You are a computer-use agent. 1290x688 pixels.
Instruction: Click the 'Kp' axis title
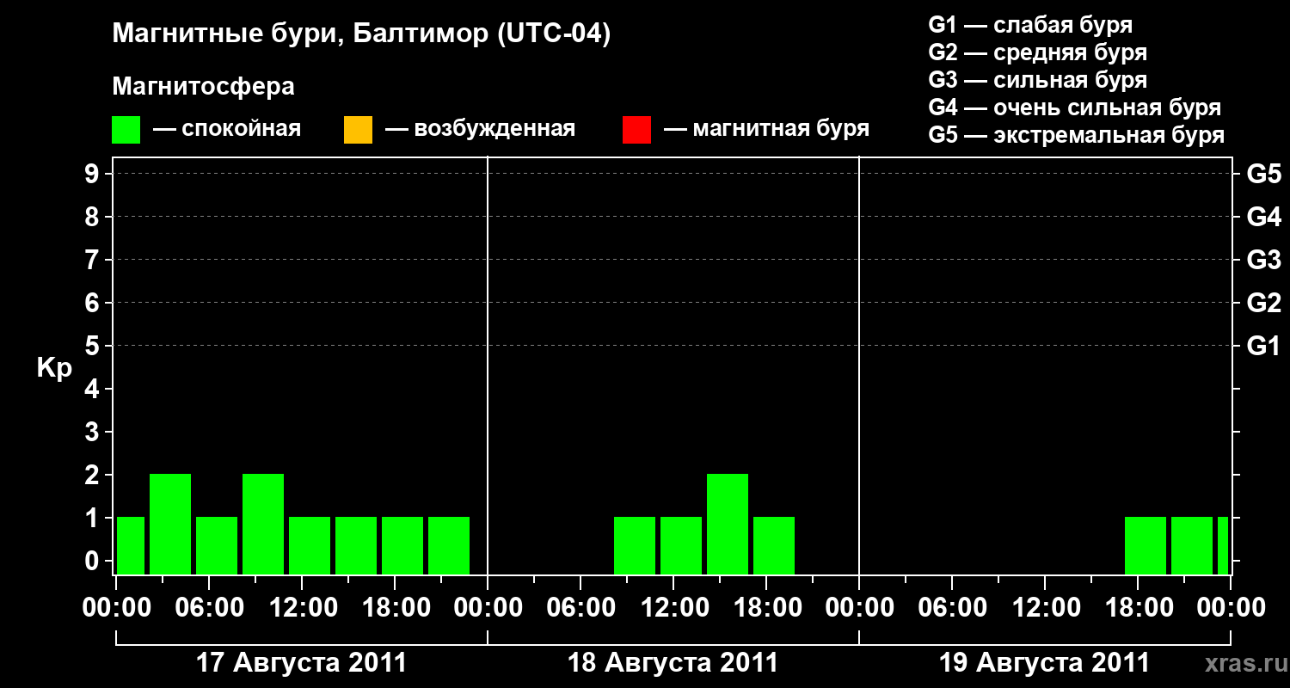pos(54,367)
